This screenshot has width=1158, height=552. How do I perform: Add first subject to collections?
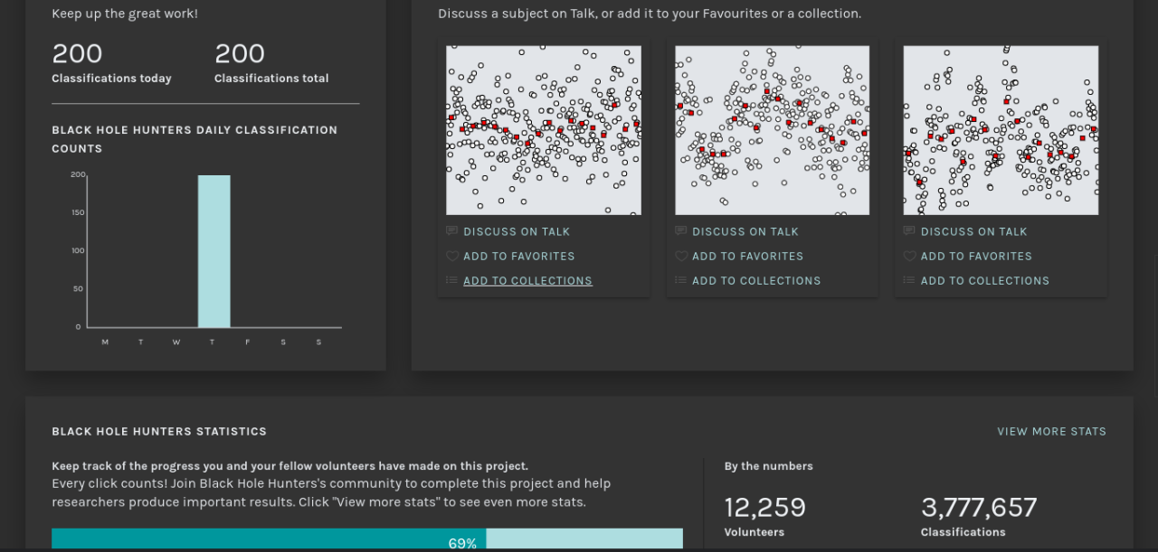527,280
